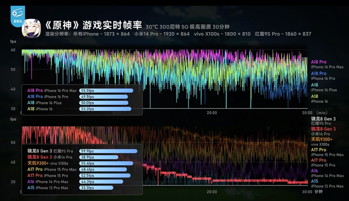349x201 pixels.
Task: Click the A15 iPhone 13 Pro Max right-side legend
Action: pos(327,184)
